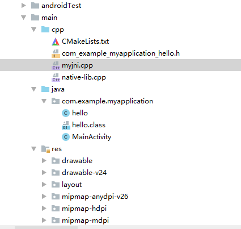Click the blue cpp folder icon
The width and height of the screenshot is (241, 229).
coord(45,30)
